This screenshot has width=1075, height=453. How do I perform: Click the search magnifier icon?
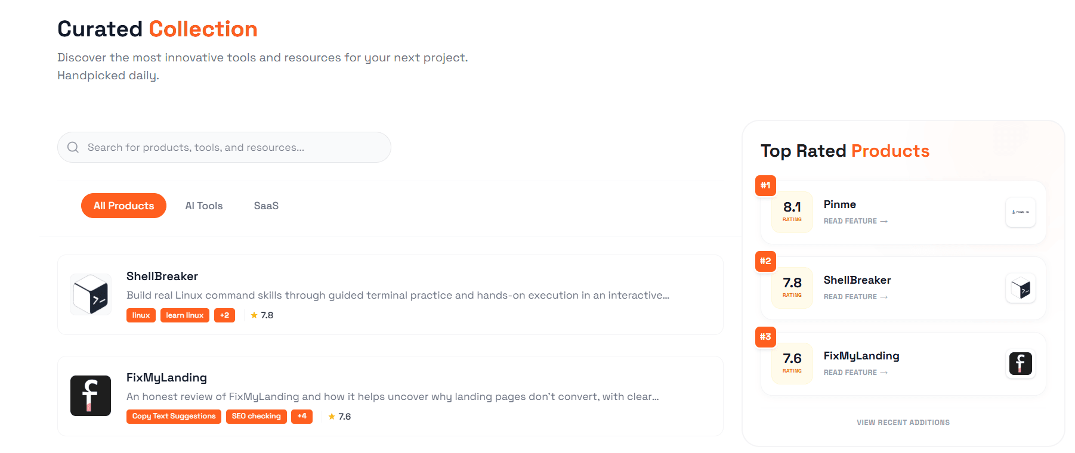[73, 147]
